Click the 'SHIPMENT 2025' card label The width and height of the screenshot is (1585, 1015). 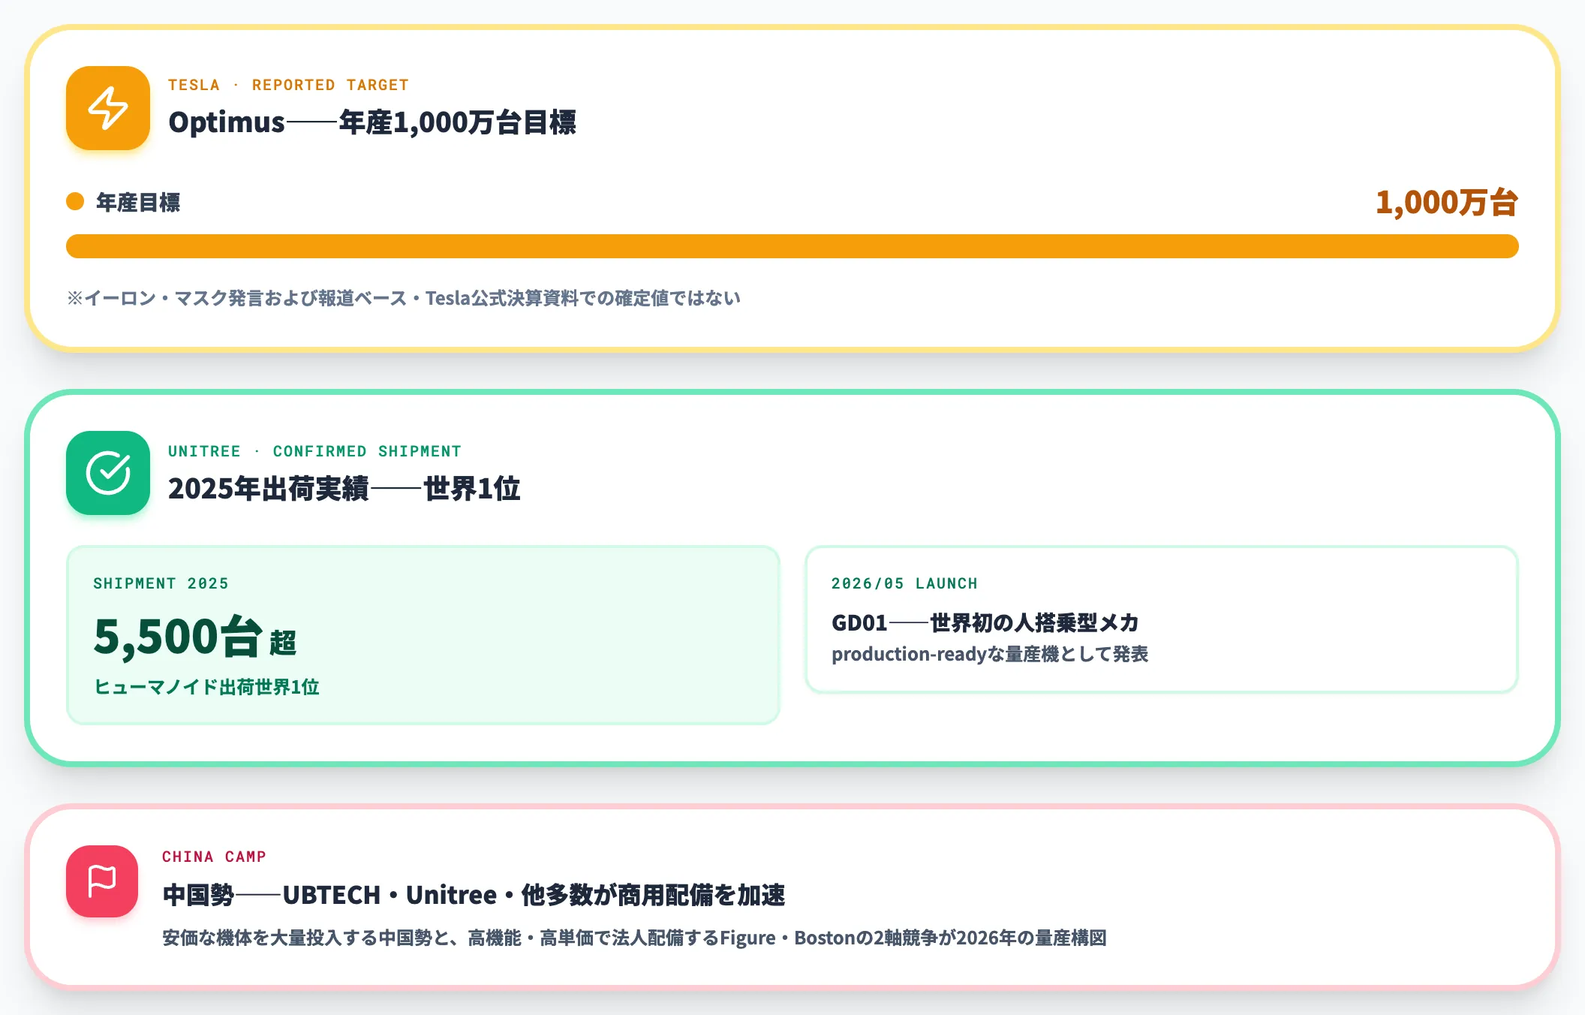coord(161,583)
